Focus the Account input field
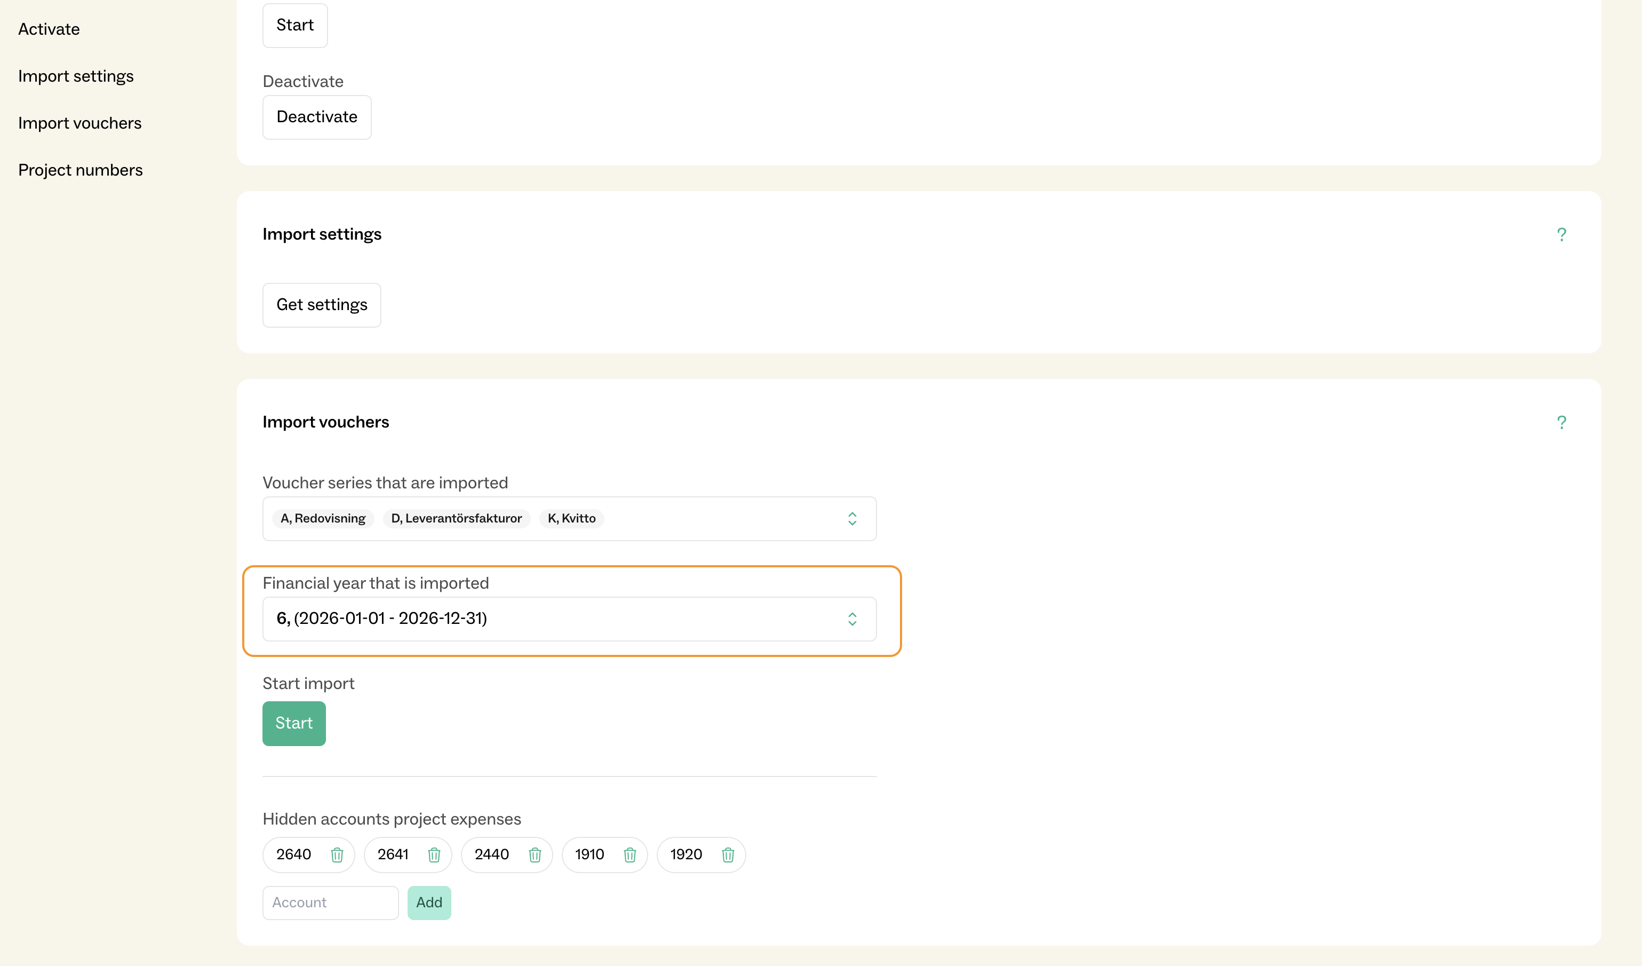This screenshot has width=1642, height=966. click(330, 903)
